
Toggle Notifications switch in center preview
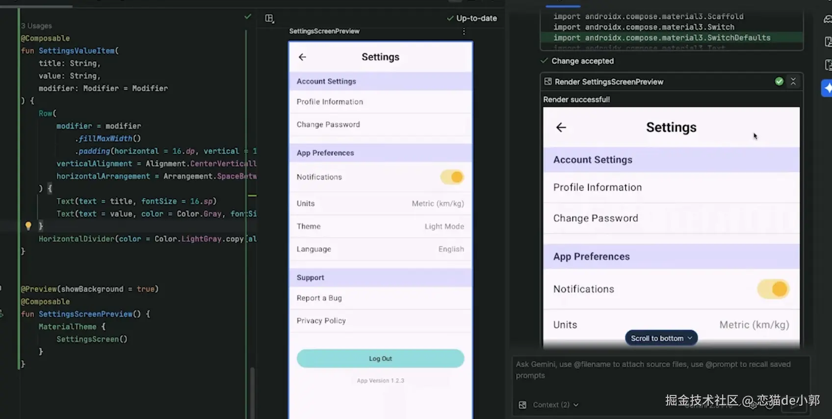pos(452,177)
